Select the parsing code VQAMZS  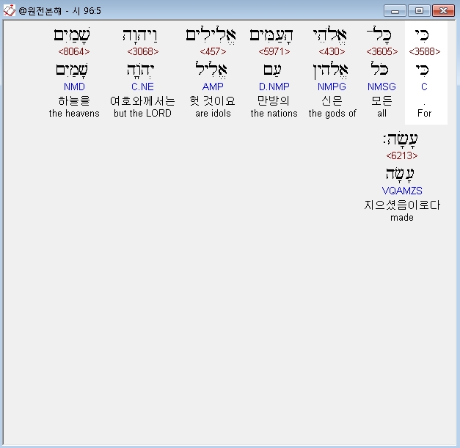[x=402, y=191]
